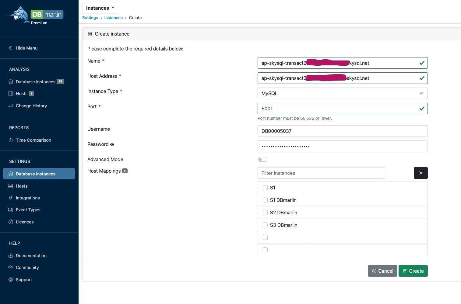Check the S1 host mapping checkbox
The image size is (461, 304).
[265, 188]
